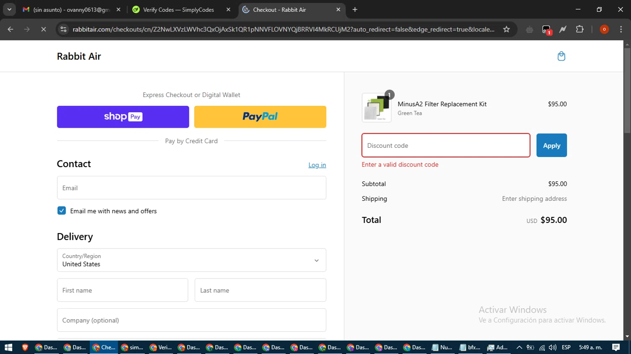Close the Checkout - Rabbit Air tab
The height and width of the screenshot is (354, 631).
338,10
